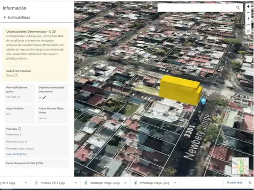Open the second WhatsApp Image jpeg download
This screenshot has width=254, height=190.
pyautogui.click(x=155, y=183)
